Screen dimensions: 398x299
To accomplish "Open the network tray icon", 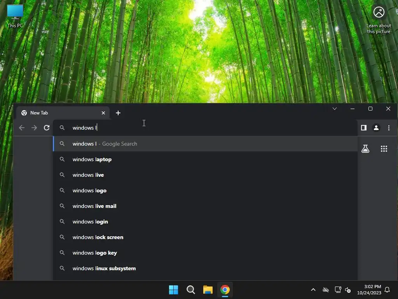I will click(338, 290).
